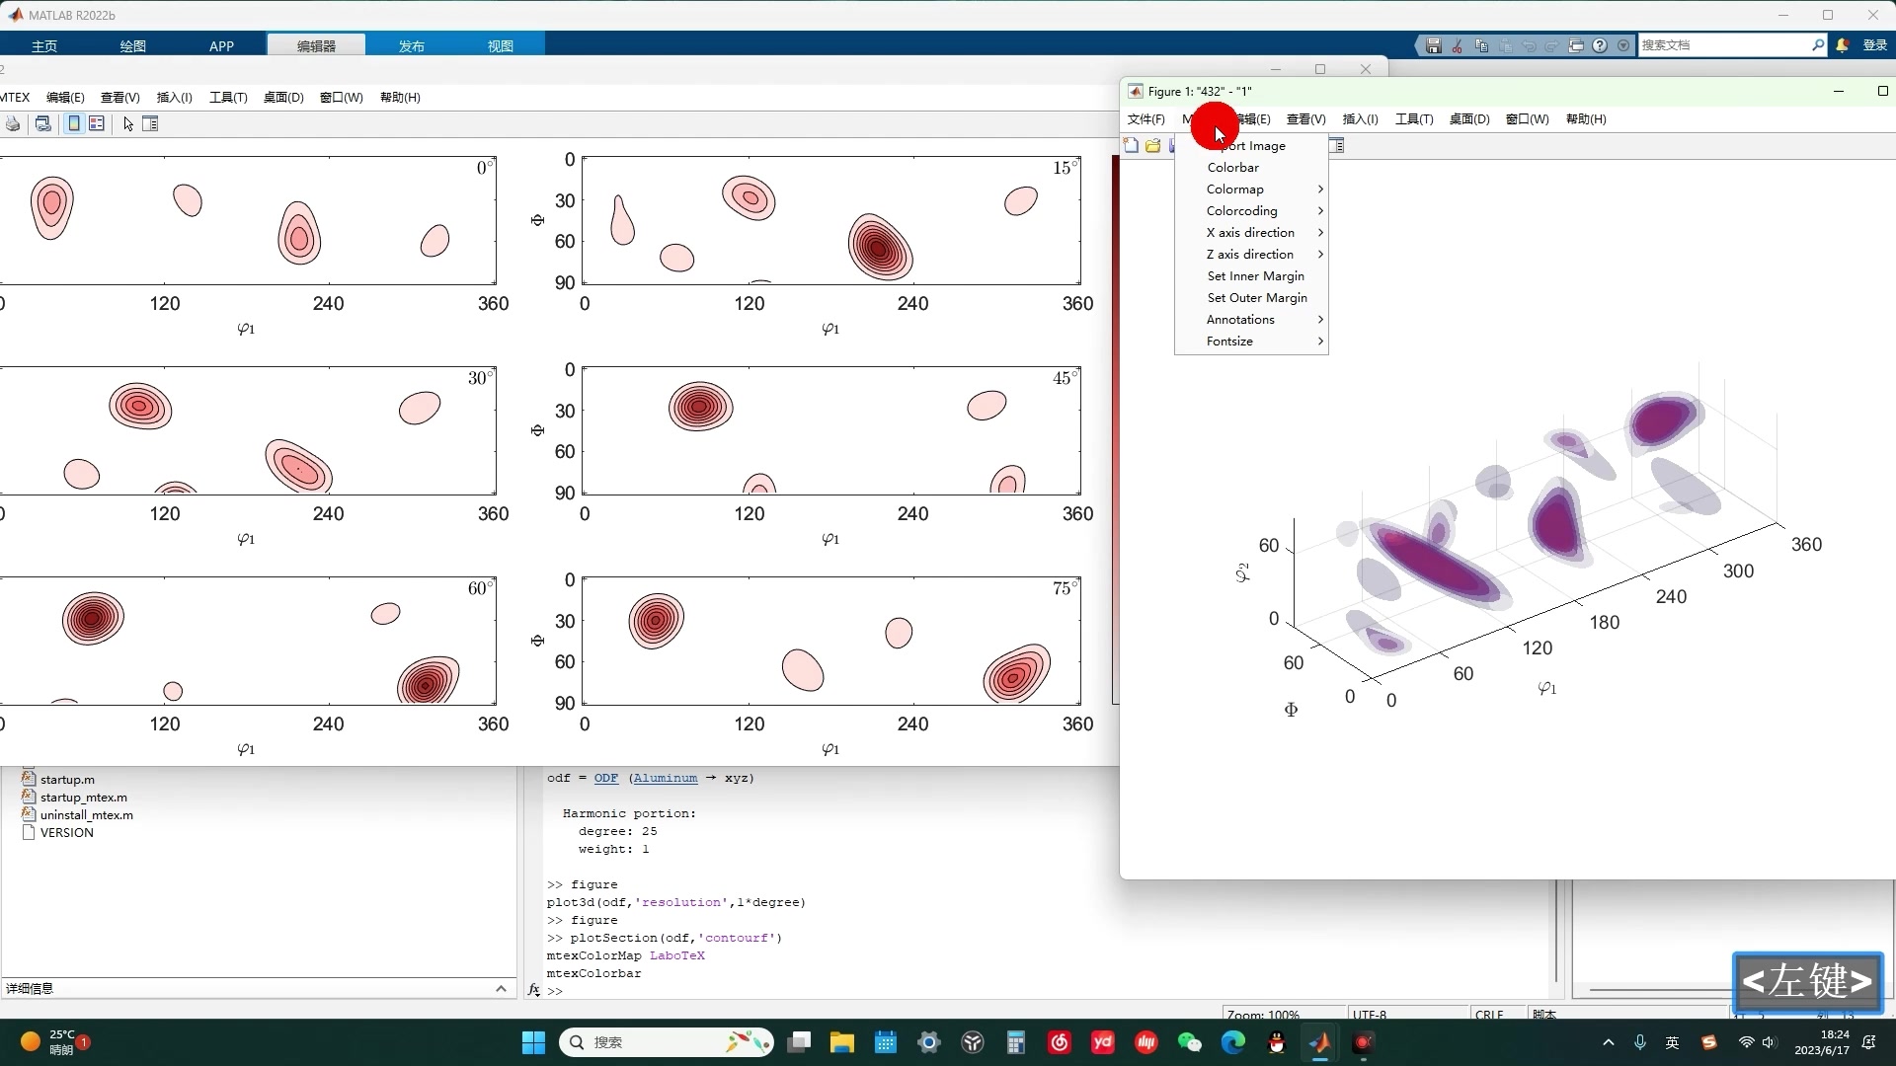Click the help question mark icon
Image resolution: width=1896 pixels, height=1066 pixels.
1600,45
